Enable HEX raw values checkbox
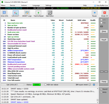 [46, 85]
